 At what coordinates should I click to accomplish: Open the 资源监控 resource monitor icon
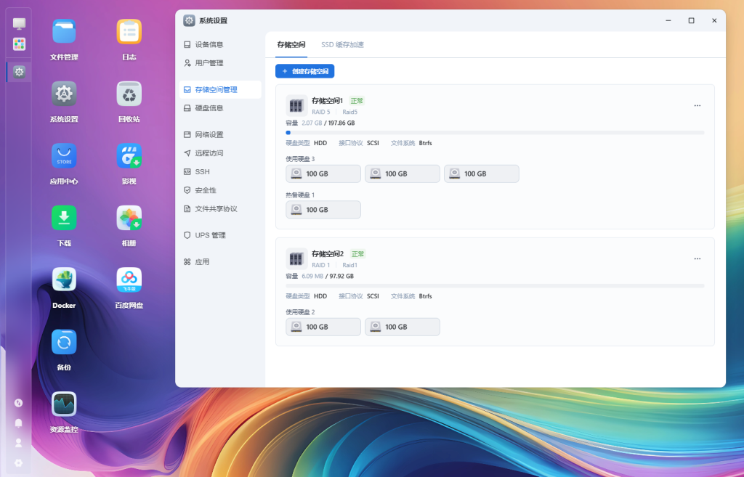[64, 404]
